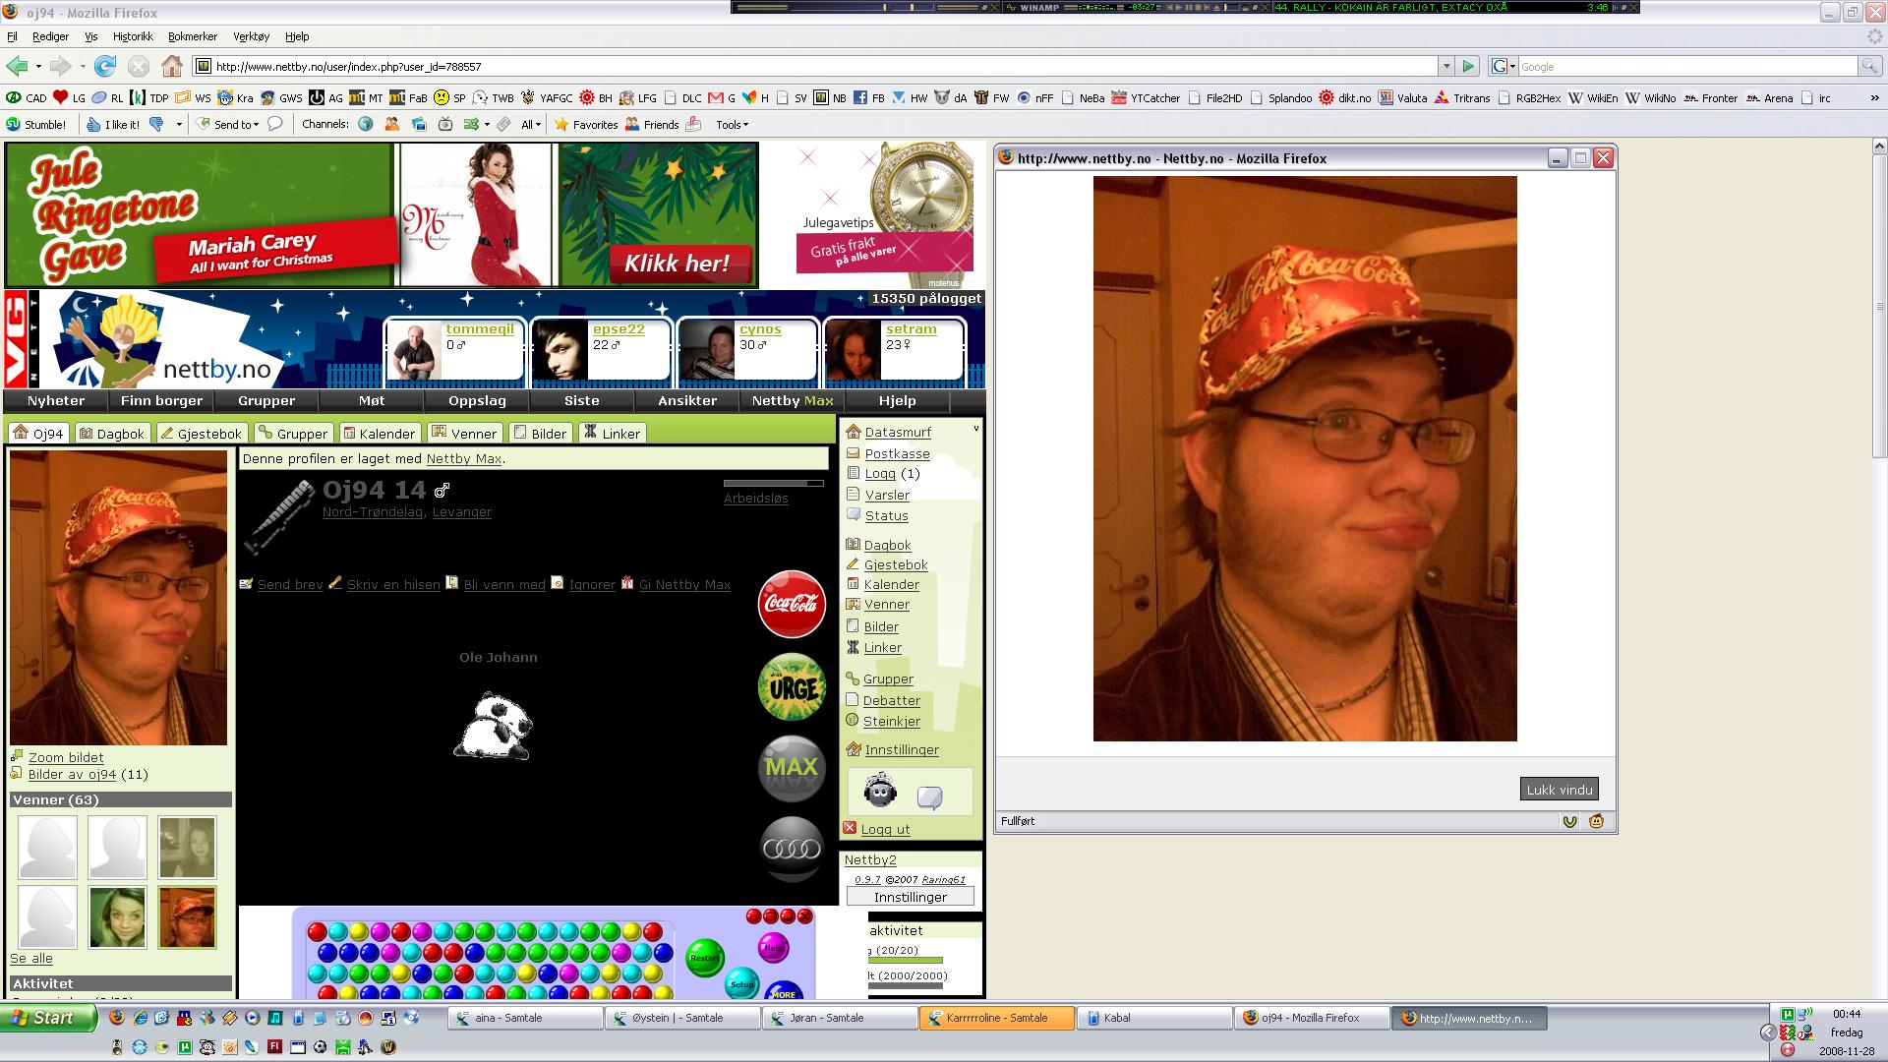Click the Stumble! toolbar button

(36, 125)
